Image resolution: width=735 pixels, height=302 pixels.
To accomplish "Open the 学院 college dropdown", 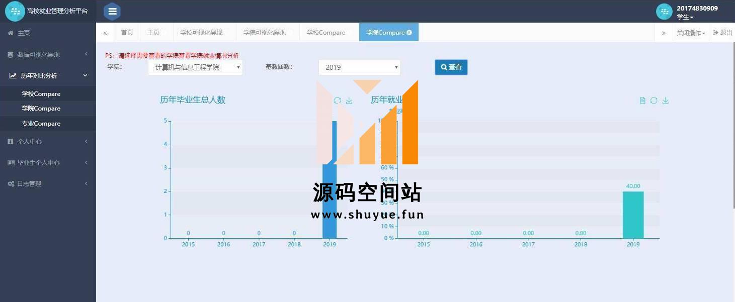I will pyautogui.click(x=195, y=67).
